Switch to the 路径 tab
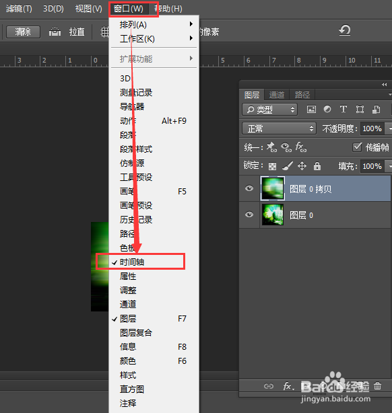 [302, 95]
